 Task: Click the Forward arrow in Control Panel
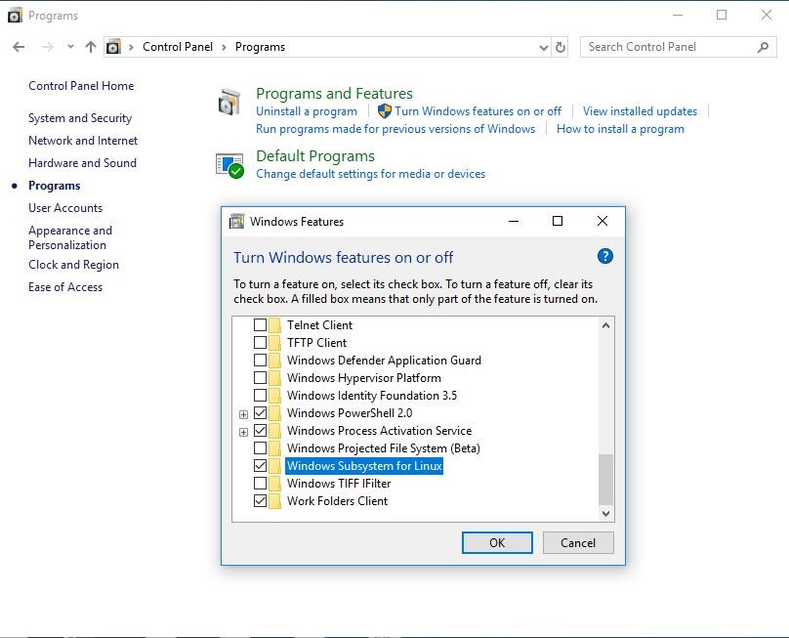point(47,47)
